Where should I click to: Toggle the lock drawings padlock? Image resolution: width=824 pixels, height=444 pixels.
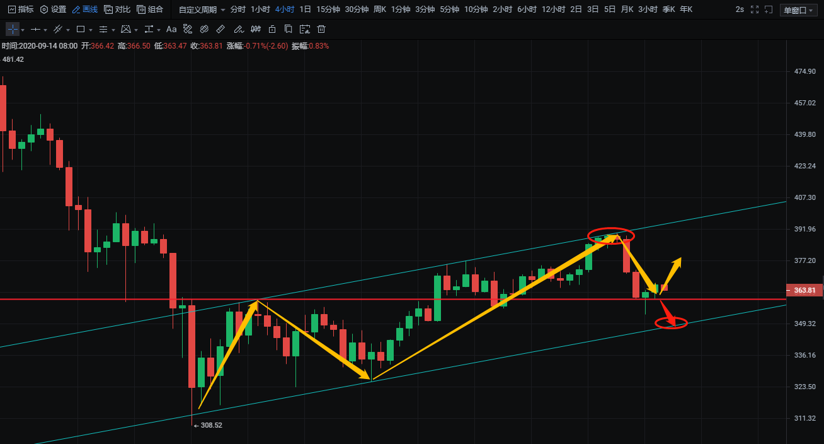(272, 29)
